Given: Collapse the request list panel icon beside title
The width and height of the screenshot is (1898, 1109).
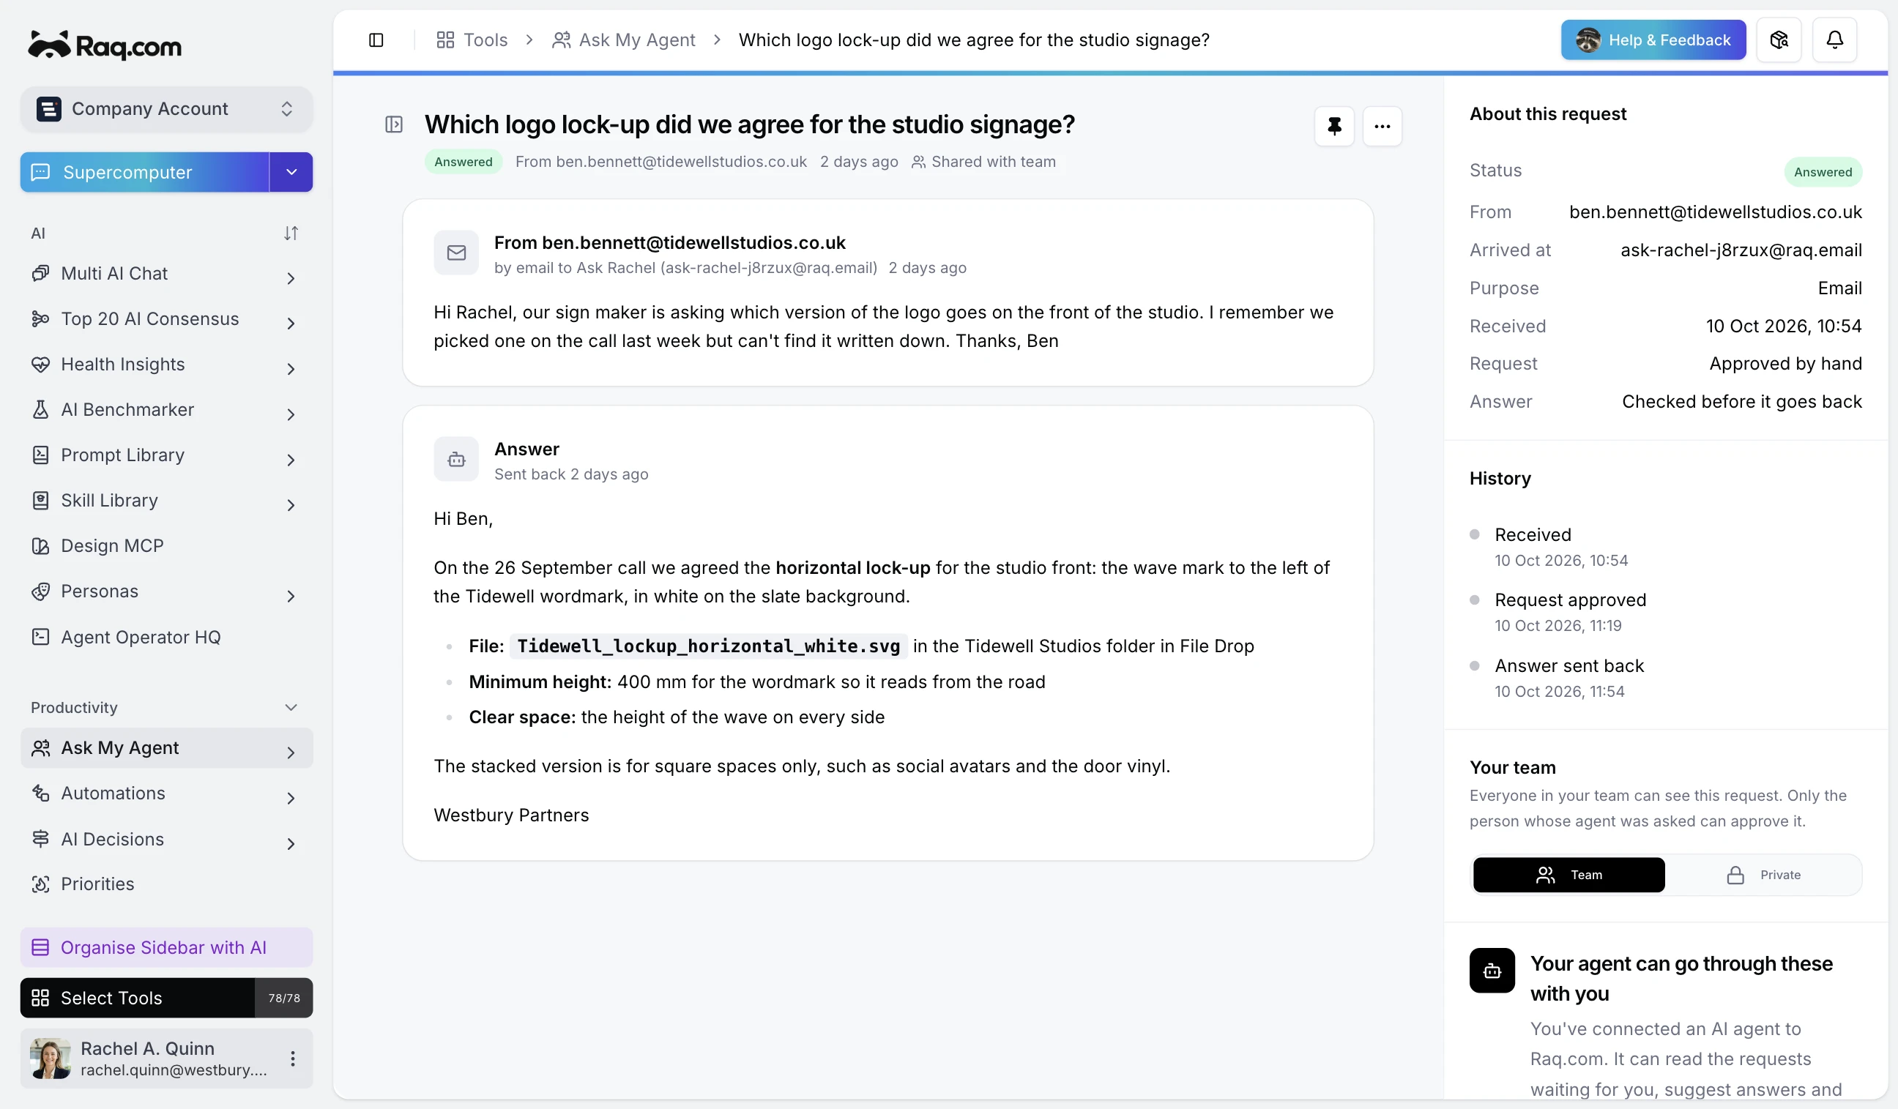Looking at the screenshot, I should 394,124.
